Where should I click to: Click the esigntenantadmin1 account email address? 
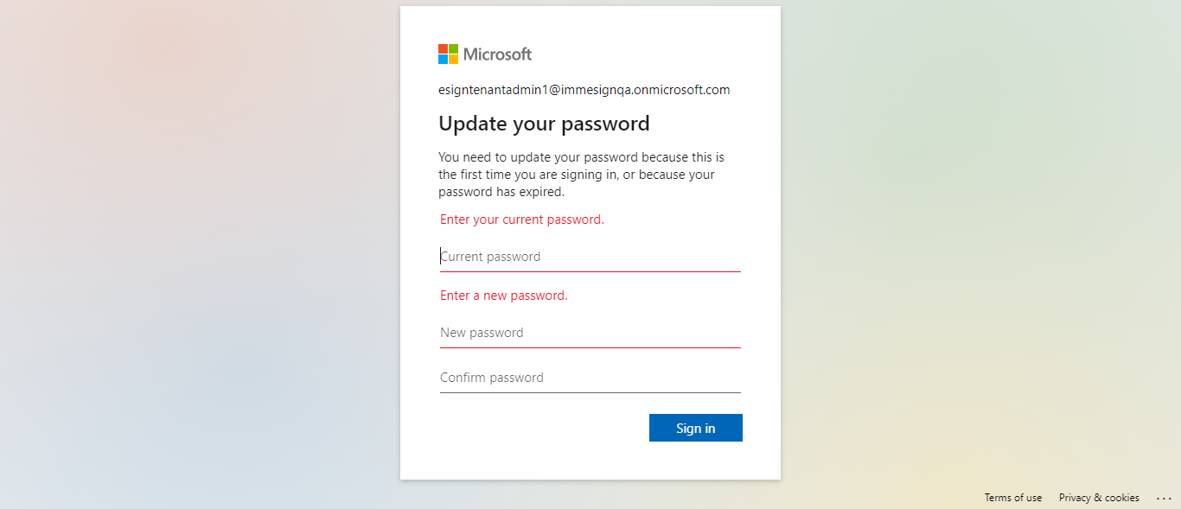(584, 90)
